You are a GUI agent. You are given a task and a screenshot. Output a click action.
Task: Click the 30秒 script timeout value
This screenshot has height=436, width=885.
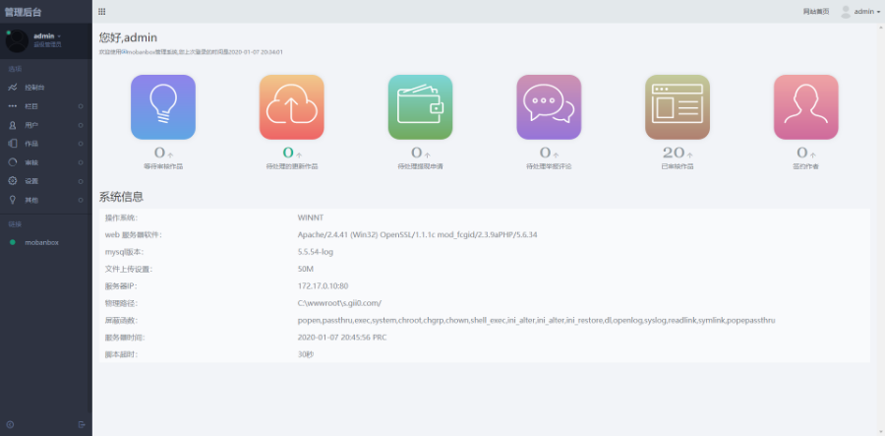coord(306,354)
